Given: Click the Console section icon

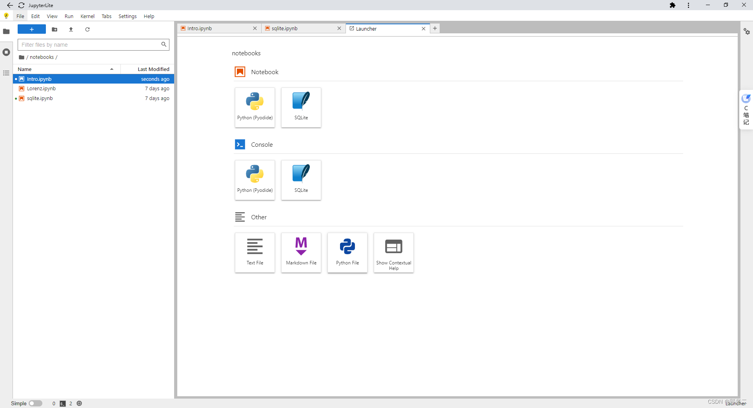Looking at the screenshot, I should tap(240, 144).
